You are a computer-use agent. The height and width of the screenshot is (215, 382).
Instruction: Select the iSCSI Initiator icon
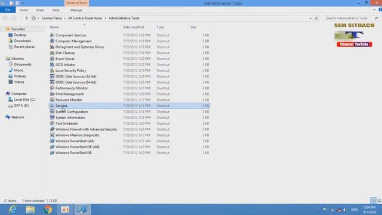coord(52,64)
